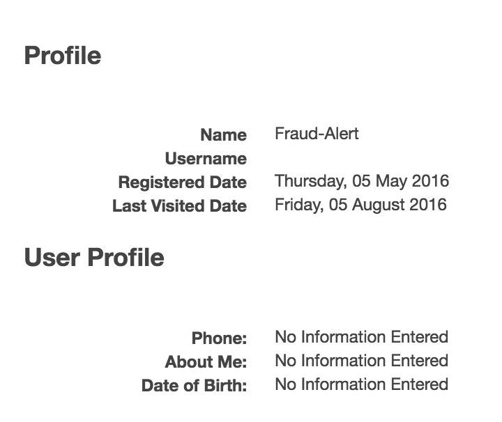Select the Thursday, 05 May 2016 date
Viewport: 502px width, 422px height.
[362, 182]
